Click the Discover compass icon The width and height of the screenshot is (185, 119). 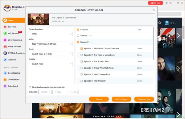point(5,60)
